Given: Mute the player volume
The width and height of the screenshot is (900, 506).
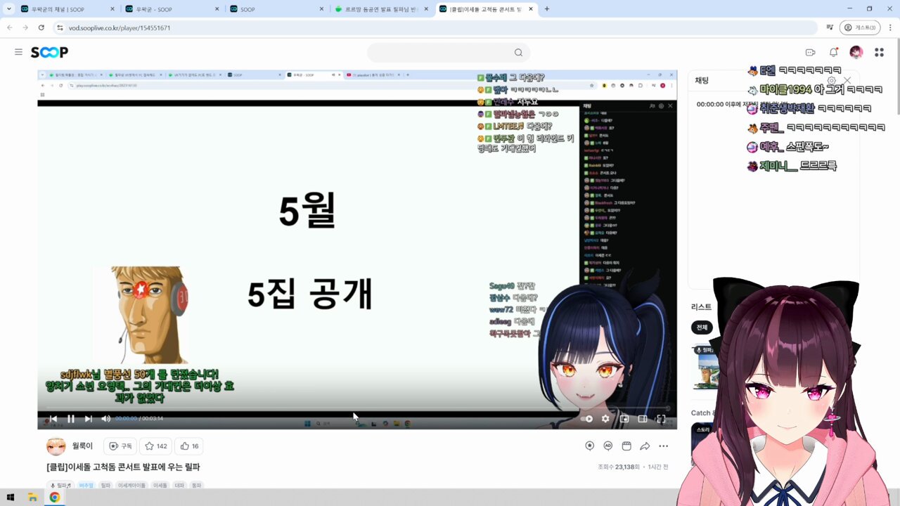Looking at the screenshot, I should (x=105, y=419).
